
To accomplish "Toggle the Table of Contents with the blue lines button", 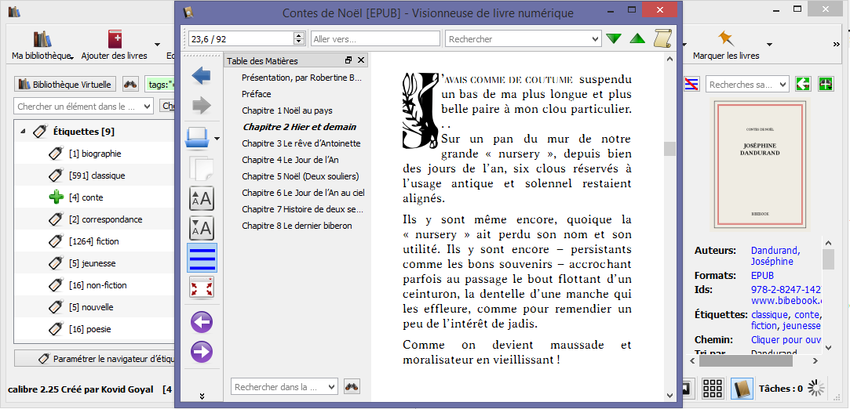I will pyautogui.click(x=202, y=258).
